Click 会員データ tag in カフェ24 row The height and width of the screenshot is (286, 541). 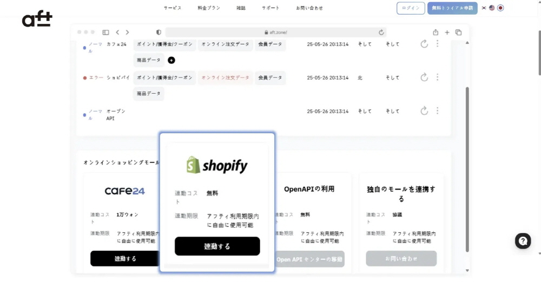click(270, 44)
